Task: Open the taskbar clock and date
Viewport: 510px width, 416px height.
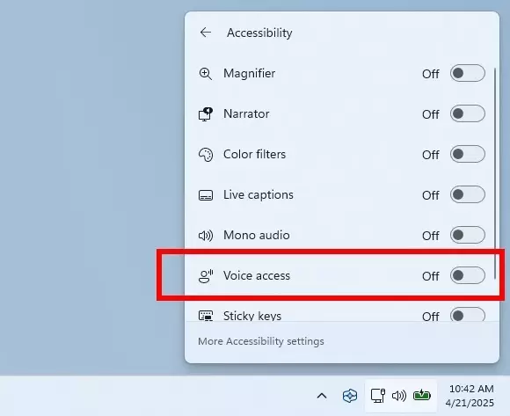Action: pos(470,396)
